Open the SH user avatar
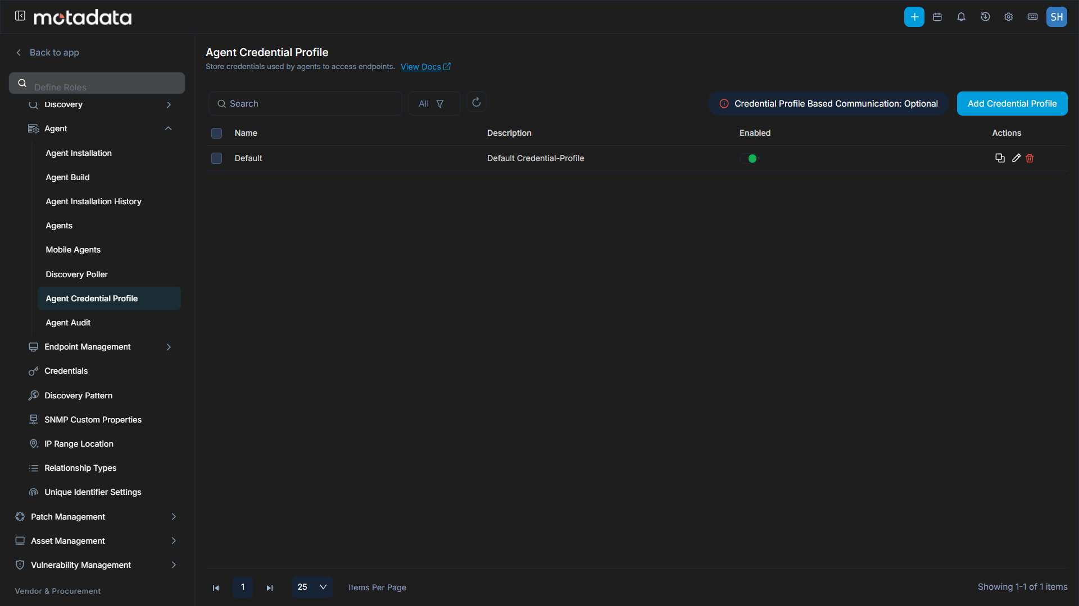1079x606 pixels. coord(1057,17)
